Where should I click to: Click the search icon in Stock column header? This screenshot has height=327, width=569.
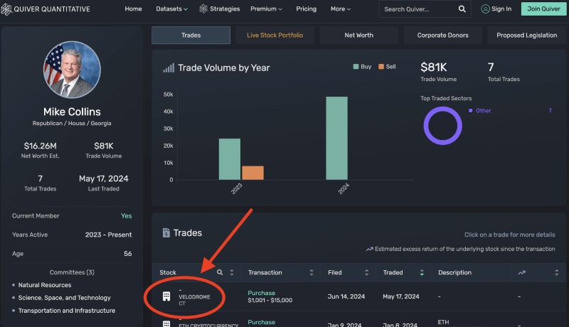pyautogui.click(x=220, y=272)
